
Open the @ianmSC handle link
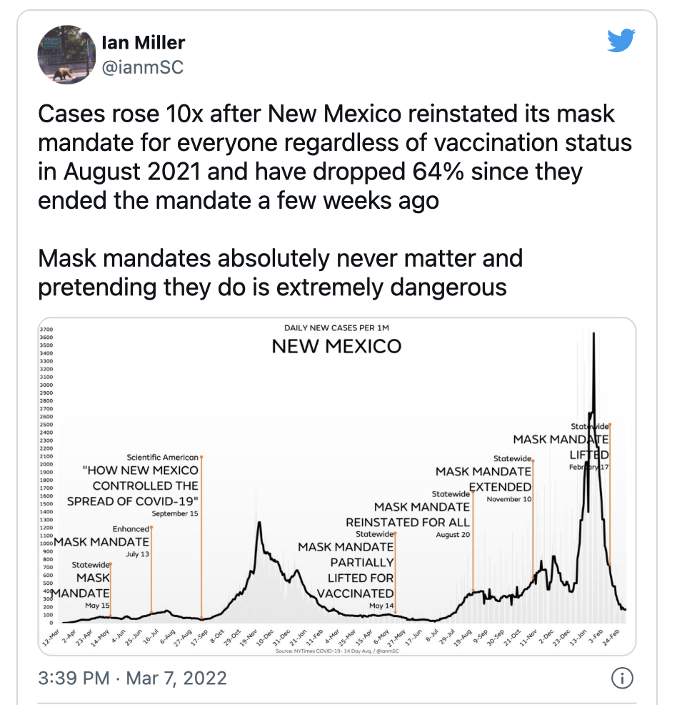(143, 67)
